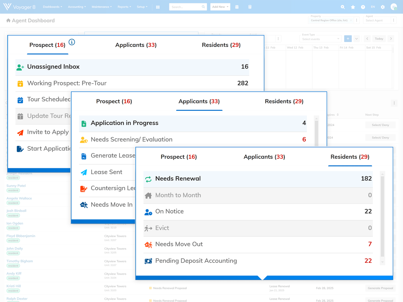Click the favorites star icon
The image size is (403, 302).
[x=353, y=7]
